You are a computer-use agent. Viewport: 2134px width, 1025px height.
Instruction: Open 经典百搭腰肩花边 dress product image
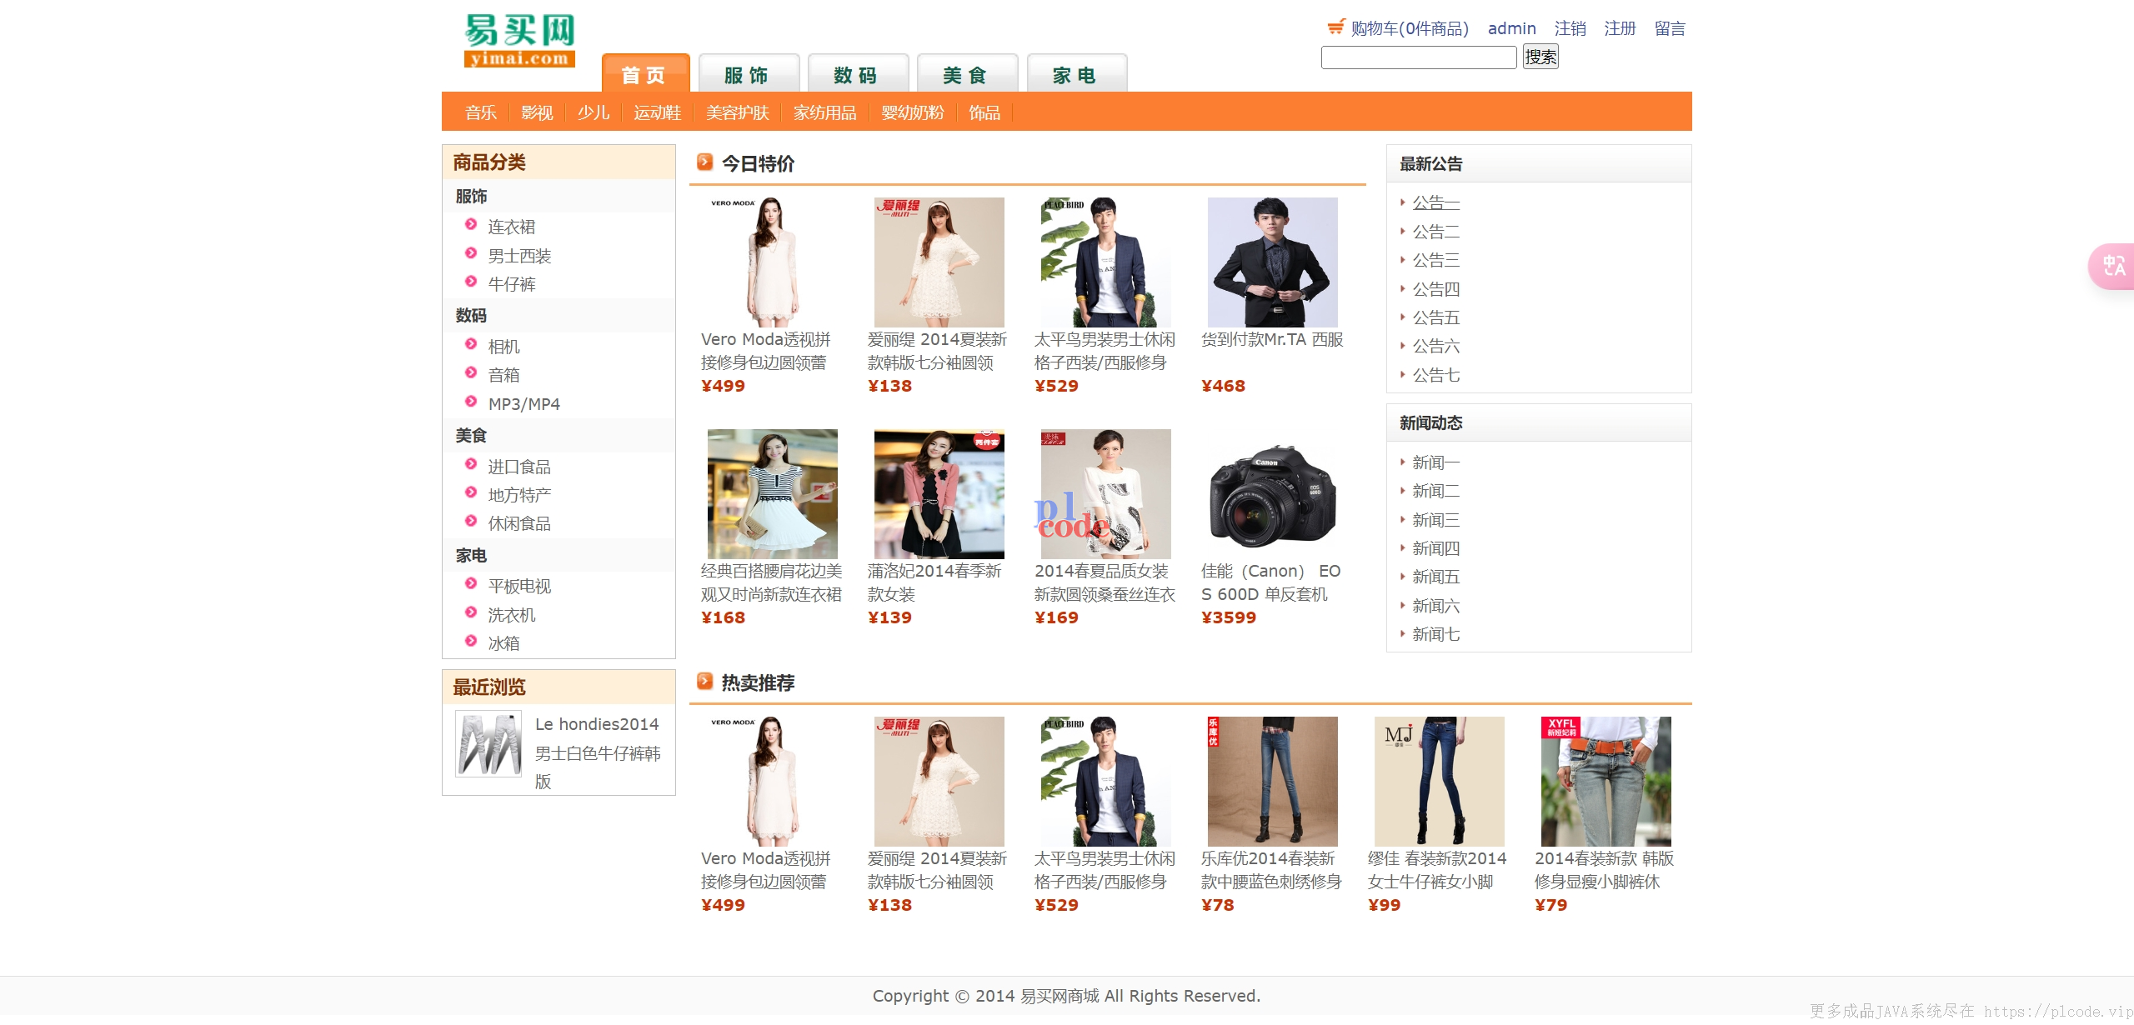[x=773, y=494]
